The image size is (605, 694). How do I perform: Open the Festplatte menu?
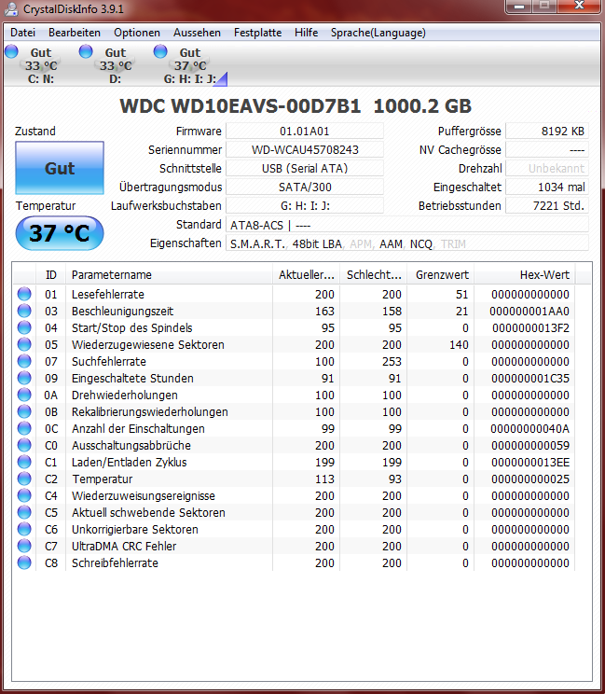257,33
